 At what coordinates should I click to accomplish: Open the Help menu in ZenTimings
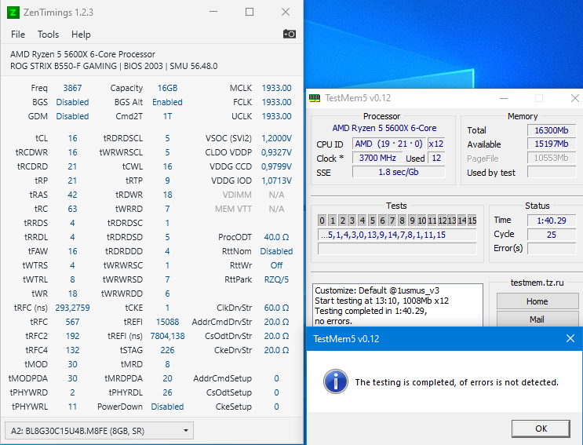coord(81,35)
